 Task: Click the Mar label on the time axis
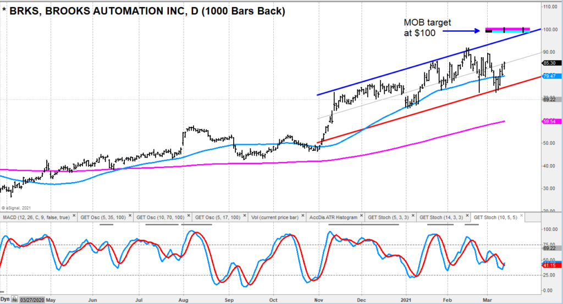(488, 300)
